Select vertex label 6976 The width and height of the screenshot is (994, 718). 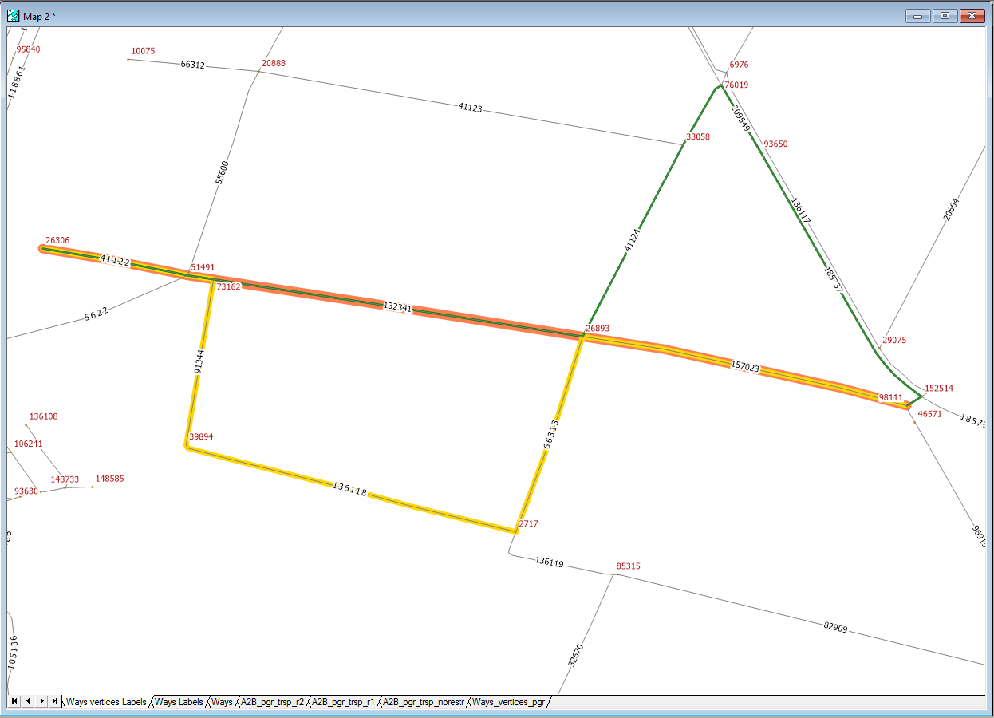(x=740, y=65)
